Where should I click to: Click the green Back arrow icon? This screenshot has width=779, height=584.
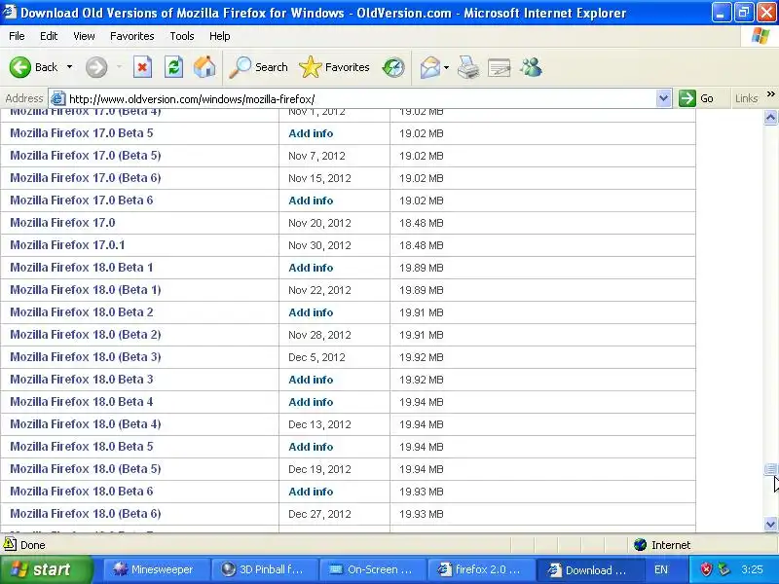tap(20, 67)
